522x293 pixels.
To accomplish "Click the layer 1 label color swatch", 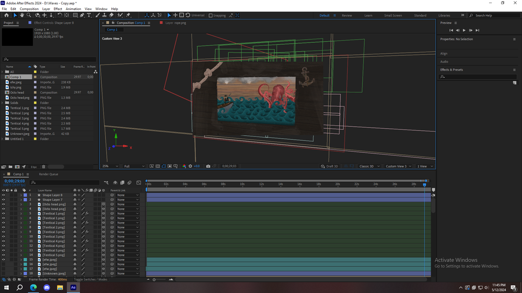I will [x=25, y=195].
